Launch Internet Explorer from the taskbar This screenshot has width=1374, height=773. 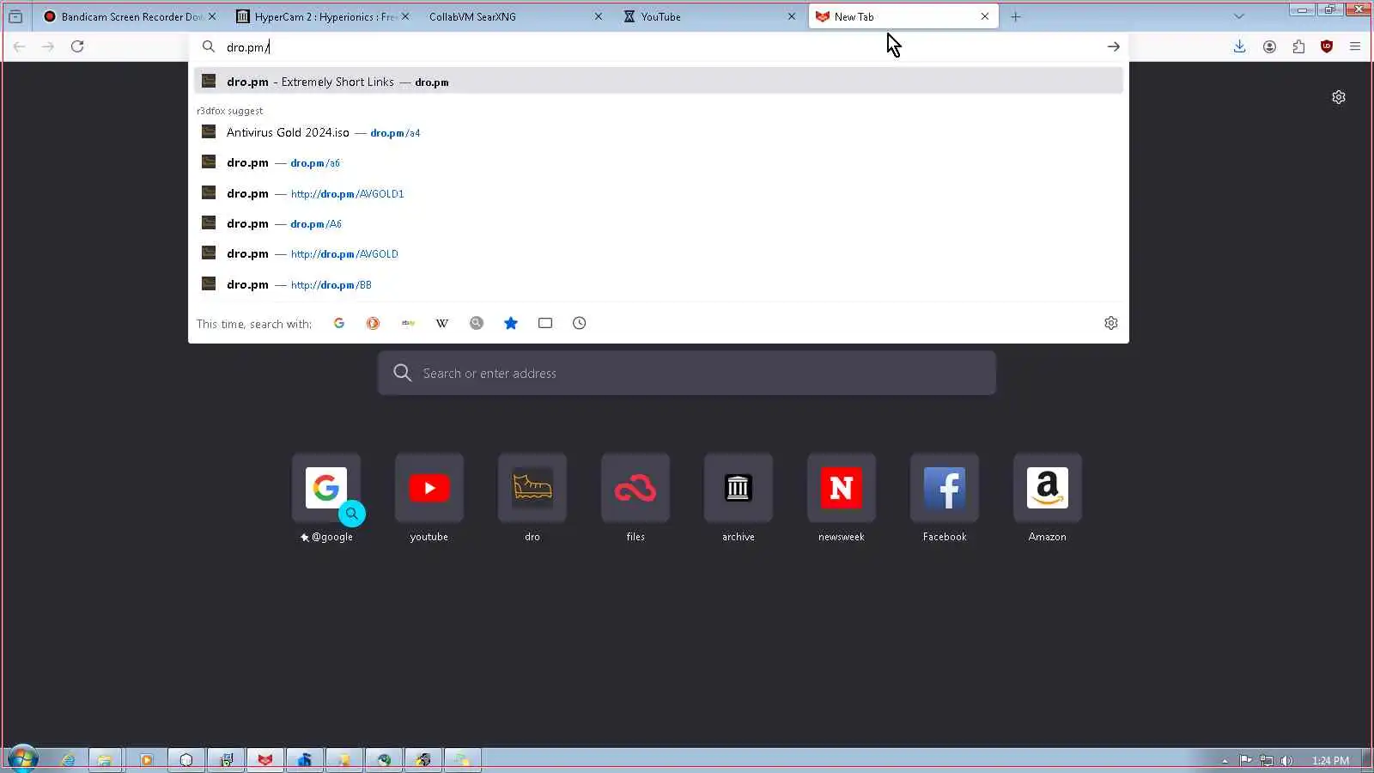tap(66, 760)
